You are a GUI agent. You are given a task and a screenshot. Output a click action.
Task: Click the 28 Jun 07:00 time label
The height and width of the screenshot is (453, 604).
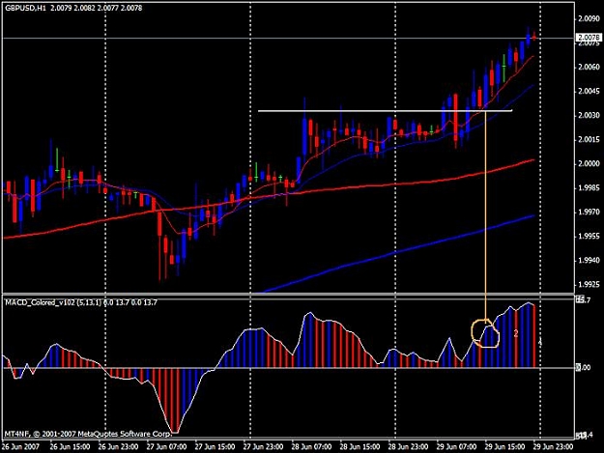[311, 447]
